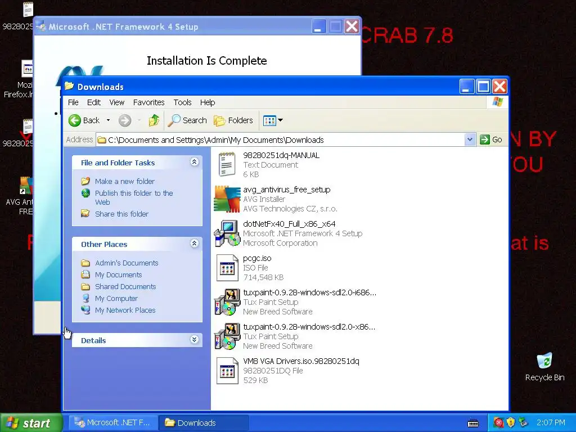The width and height of the screenshot is (576, 432).
Task: Click the taskbar clock showing 2:07 PM
Action: pos(551,423)
